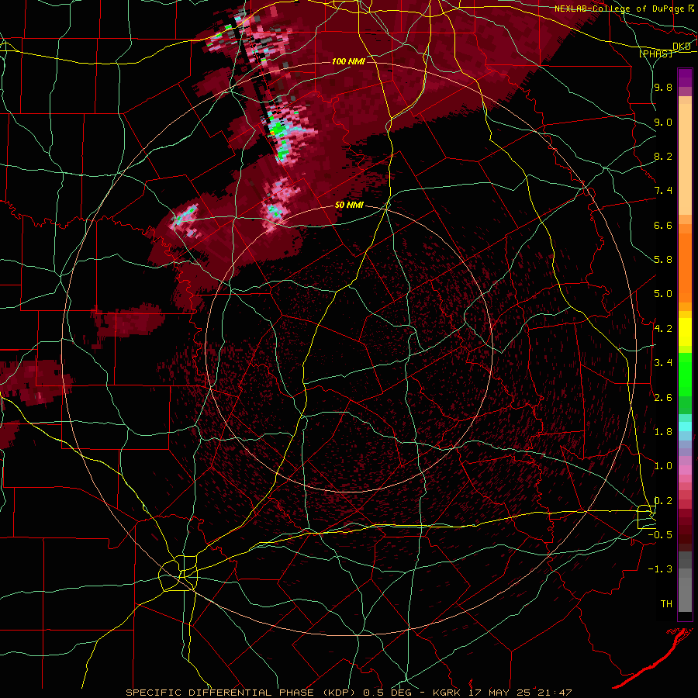Click the 8.2 scale value
Viewport: 698px width, 698px height.
coord(663,156)
